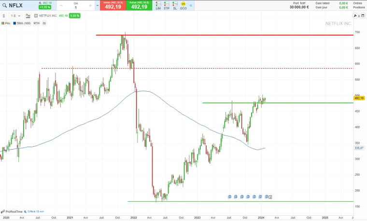Viewport: 367px width, 221px height.
Task: Click the Qté quantity field
Action: pyautogui.click(x=76, y=6)
